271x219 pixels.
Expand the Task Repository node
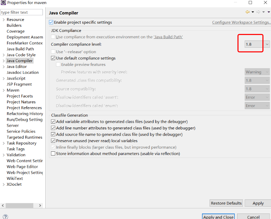4,143
